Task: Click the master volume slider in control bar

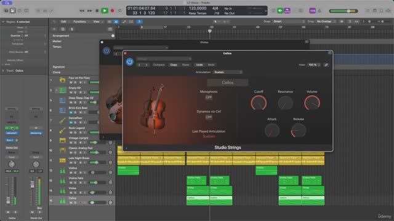Action: [x=344, y=11]
